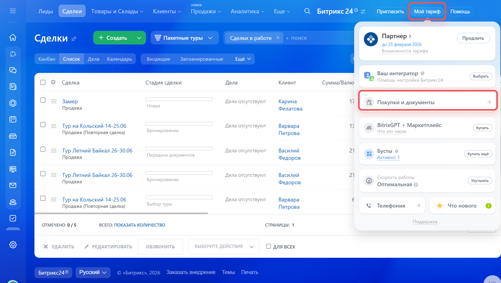501x283 pixels.
Task: Remove the Сделки в работе filter chip
Action: click(x=278, y=38)
